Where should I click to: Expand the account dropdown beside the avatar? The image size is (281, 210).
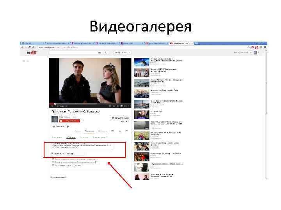click(258, 52)
